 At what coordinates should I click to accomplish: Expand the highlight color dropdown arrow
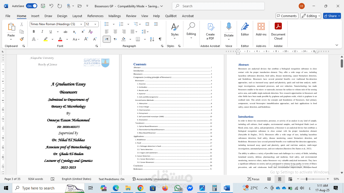pos(52,39)
